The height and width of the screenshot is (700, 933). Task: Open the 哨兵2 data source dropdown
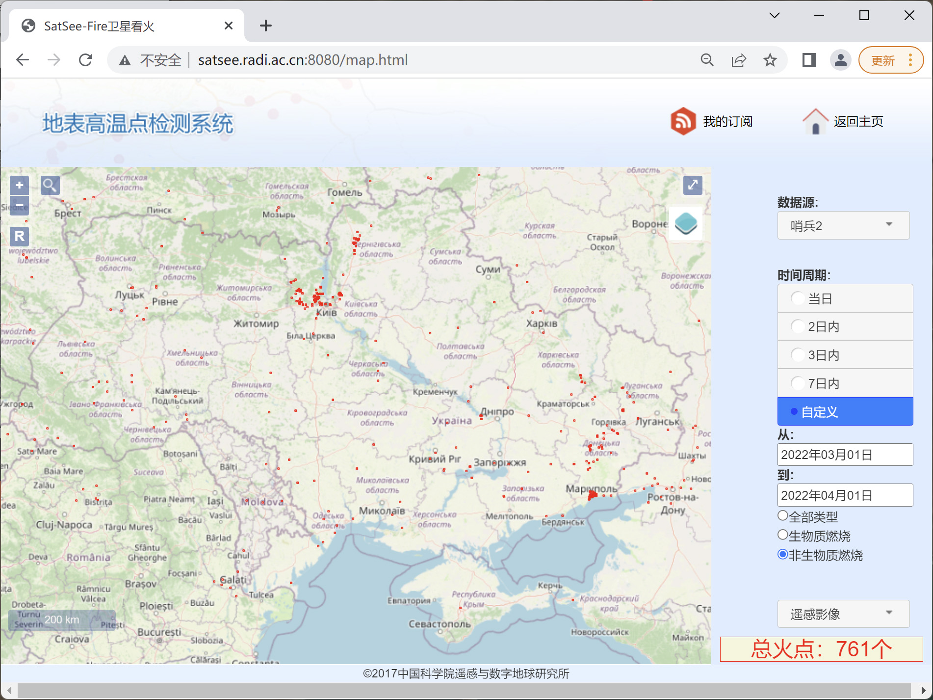(x=843, y=225)
